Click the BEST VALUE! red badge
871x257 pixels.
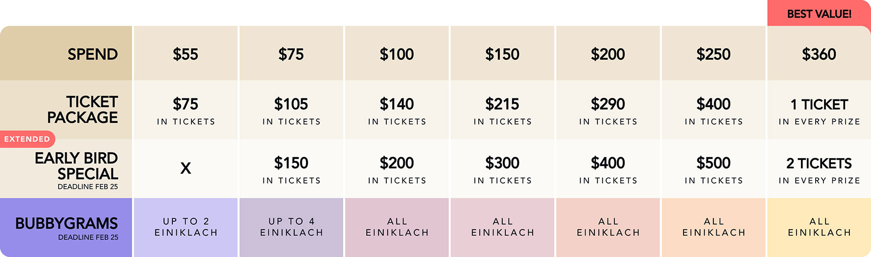tap(819, 14)
